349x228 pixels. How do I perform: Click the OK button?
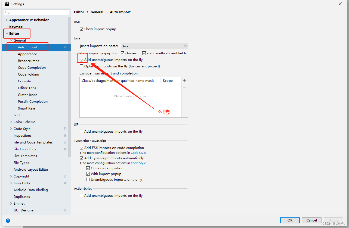[x=290, y=220]
